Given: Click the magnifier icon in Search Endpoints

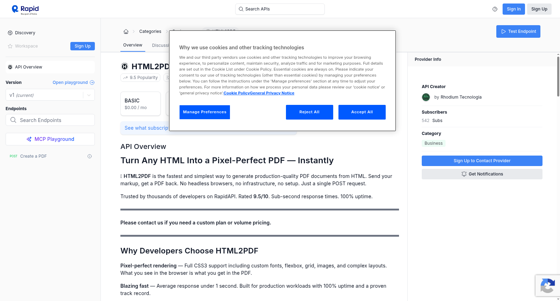Looking at the screenshot, I should [x=13, y=120].
